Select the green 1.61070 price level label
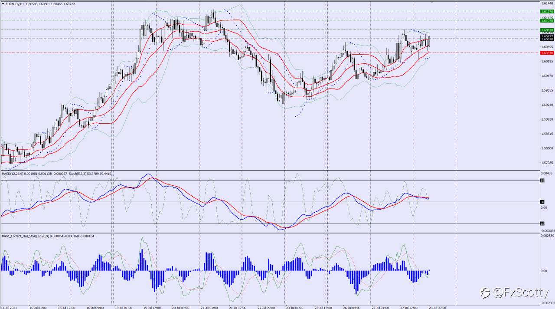 (547, 20)
